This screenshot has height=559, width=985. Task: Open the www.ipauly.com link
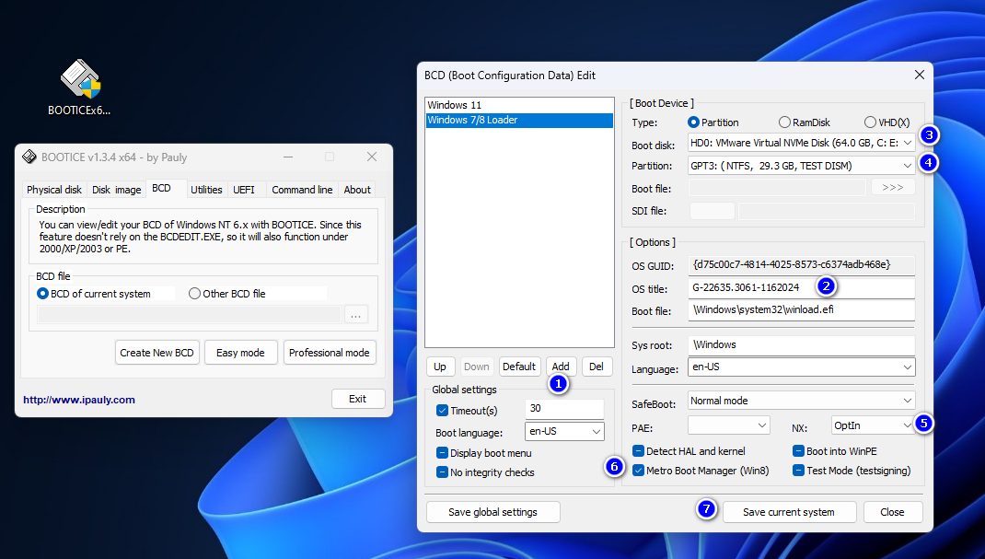(79, 400)
